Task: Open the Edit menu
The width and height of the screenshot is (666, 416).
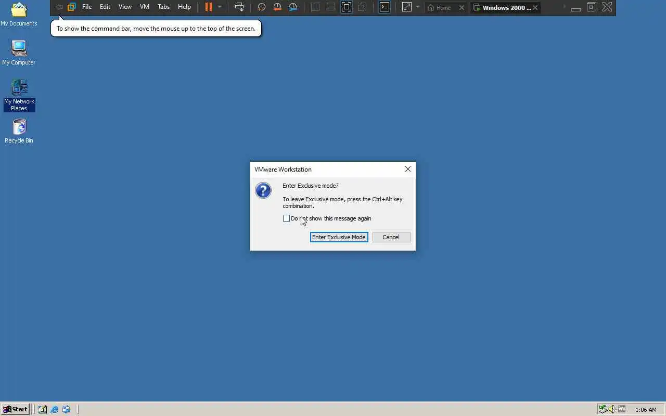Action: tap(105, 7)
